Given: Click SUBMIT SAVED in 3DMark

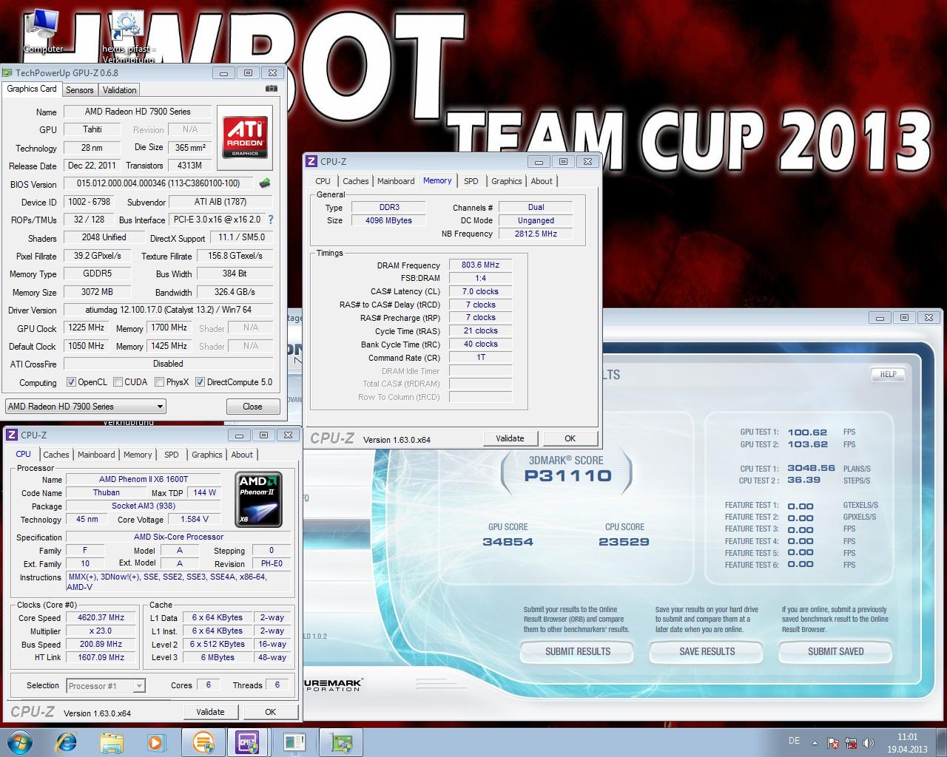Looking at the screenshot, I should 835,651.
